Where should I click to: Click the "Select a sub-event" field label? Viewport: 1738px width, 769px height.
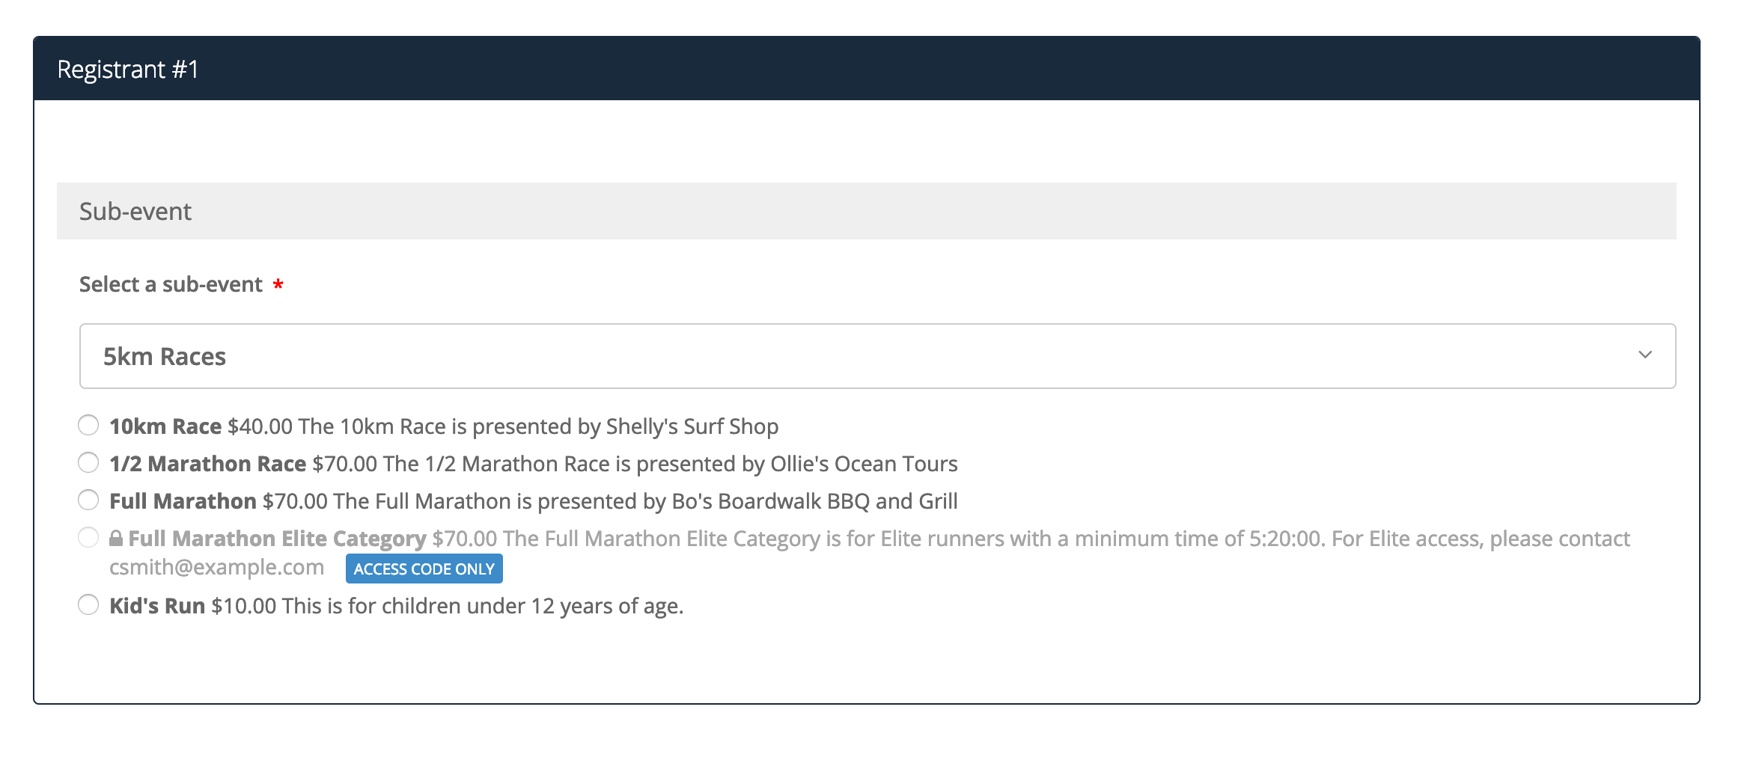pos(171,285)
